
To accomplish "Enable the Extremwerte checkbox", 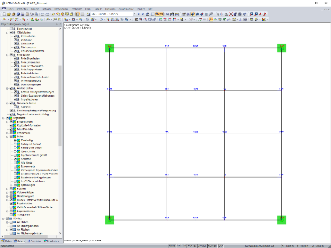I will (x=15, y=166).
